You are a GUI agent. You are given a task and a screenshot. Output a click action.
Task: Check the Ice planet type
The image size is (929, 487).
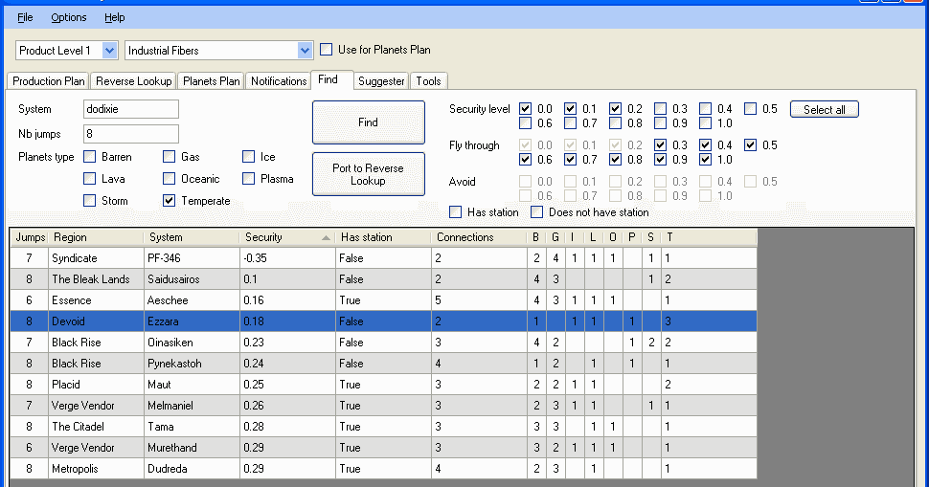pyautogui.click(x=248, y=157)
